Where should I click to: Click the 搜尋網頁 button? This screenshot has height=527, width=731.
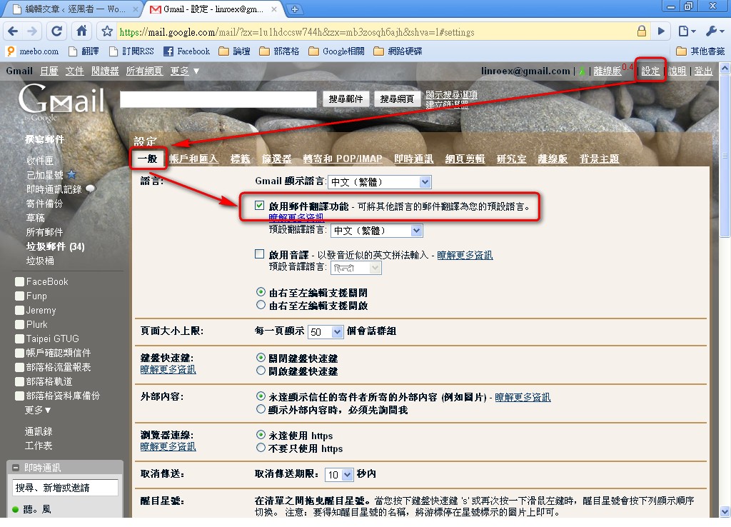[x=397, y=99]
